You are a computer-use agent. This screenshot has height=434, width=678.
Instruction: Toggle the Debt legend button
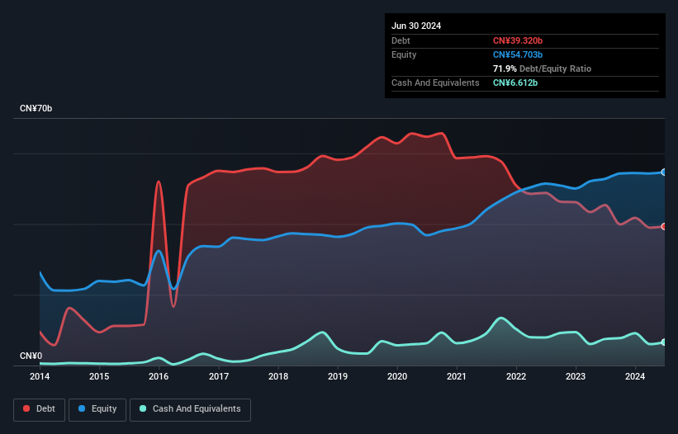click(39, 409)
